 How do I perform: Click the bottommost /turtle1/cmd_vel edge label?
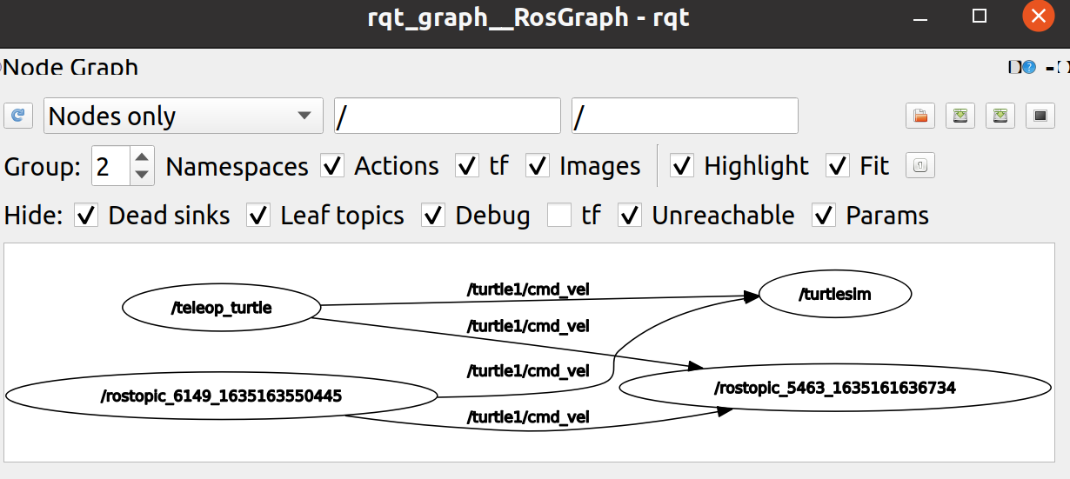(528, 417)
